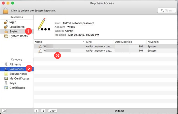
Task: Select the Passwords category
Action: pos(17,69)
